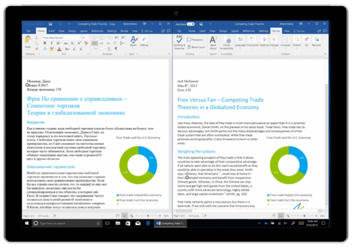
Task: Click the "Page 1 of 4" status text in right window
Action: click(x=179, y=216)
